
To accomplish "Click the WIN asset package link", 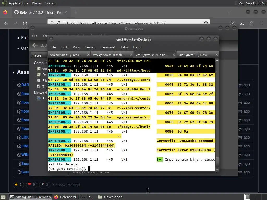I will [x=25, y=155].
